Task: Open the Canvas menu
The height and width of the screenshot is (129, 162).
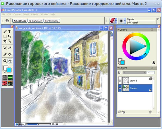Action: pos(17,14)
